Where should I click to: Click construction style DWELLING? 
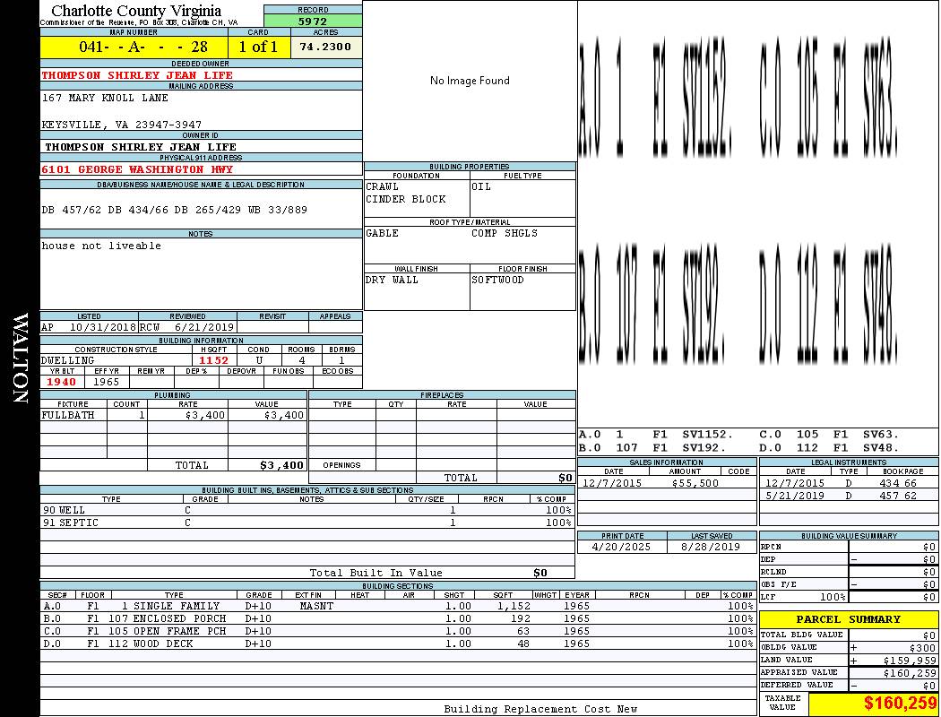click(x=67, y=360)
